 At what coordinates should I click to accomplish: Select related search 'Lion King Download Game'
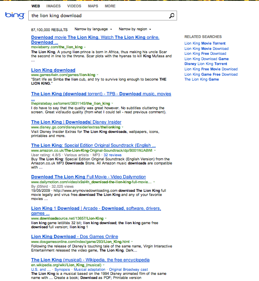coord(207,59)
